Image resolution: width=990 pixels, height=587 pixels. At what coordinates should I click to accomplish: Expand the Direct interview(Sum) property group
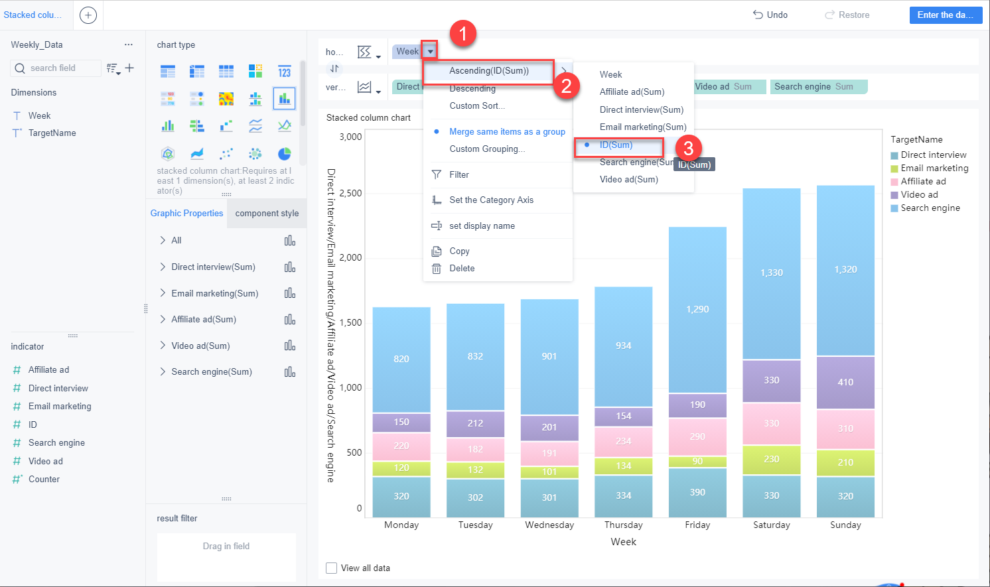click(x=163, y=267)
